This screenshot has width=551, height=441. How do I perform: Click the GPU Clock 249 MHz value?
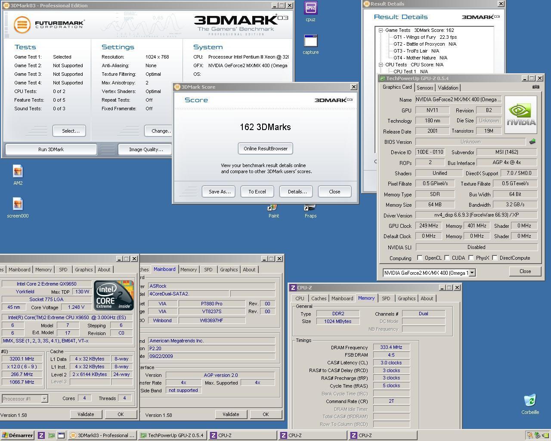pyautogui.click(x=429, y=226)
